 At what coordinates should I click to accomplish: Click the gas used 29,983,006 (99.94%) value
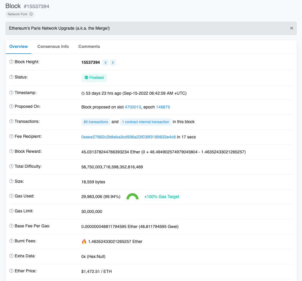(101, 197)
